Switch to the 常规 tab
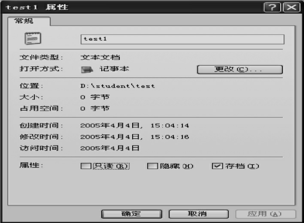The width and height of the screenshot is (304, 223). pyautogui.click(x=29, y=21)
